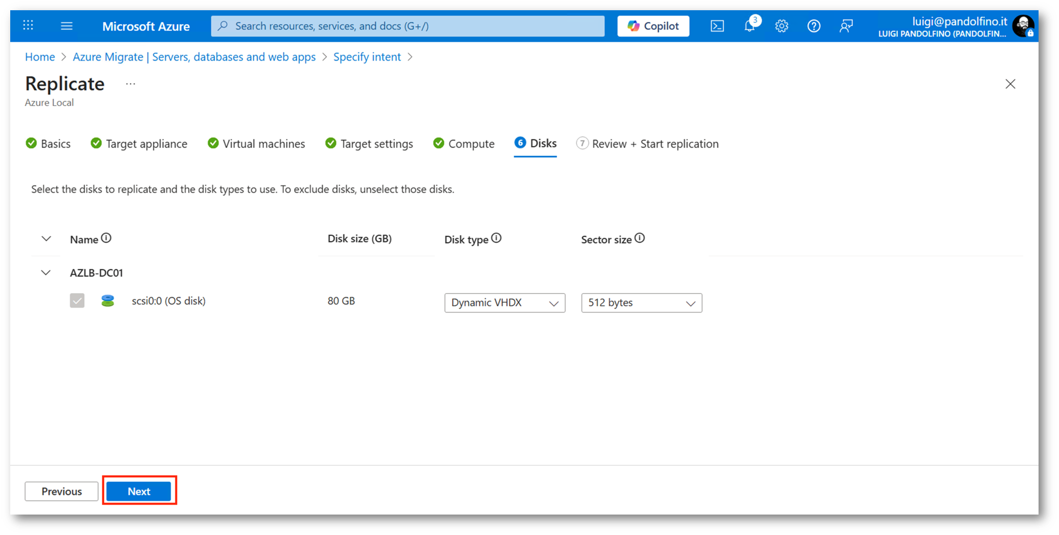The image size is (1059, 535).
Task: Click info icon next to Disk type
Action: (x=496, y=238)
